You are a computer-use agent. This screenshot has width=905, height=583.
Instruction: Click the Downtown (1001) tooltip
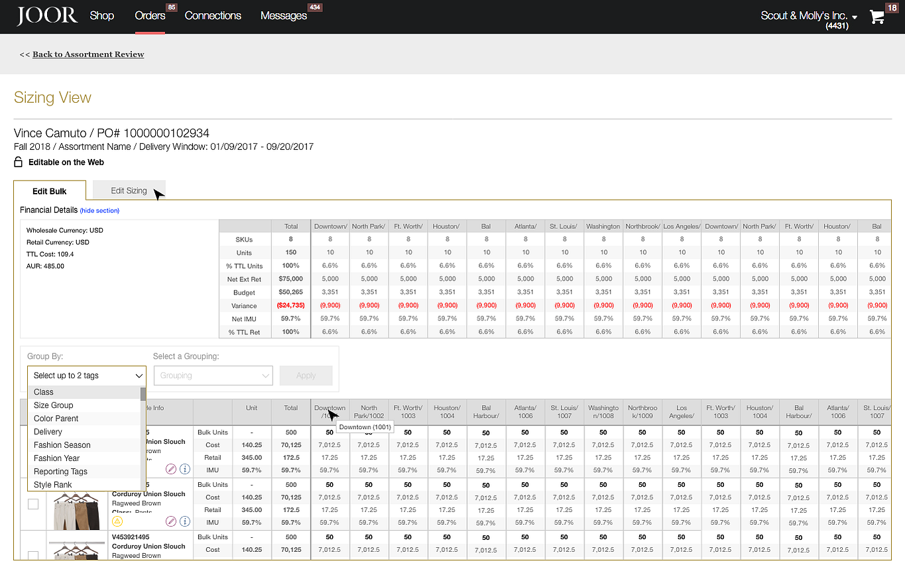(365, 427)
